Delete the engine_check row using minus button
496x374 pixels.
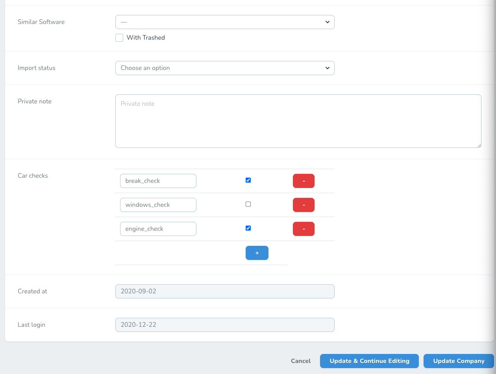[304, 229]
